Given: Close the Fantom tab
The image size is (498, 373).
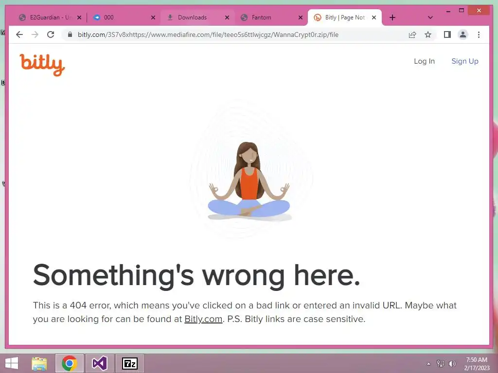Looking at the screenshot, I should tap(301, 17).
